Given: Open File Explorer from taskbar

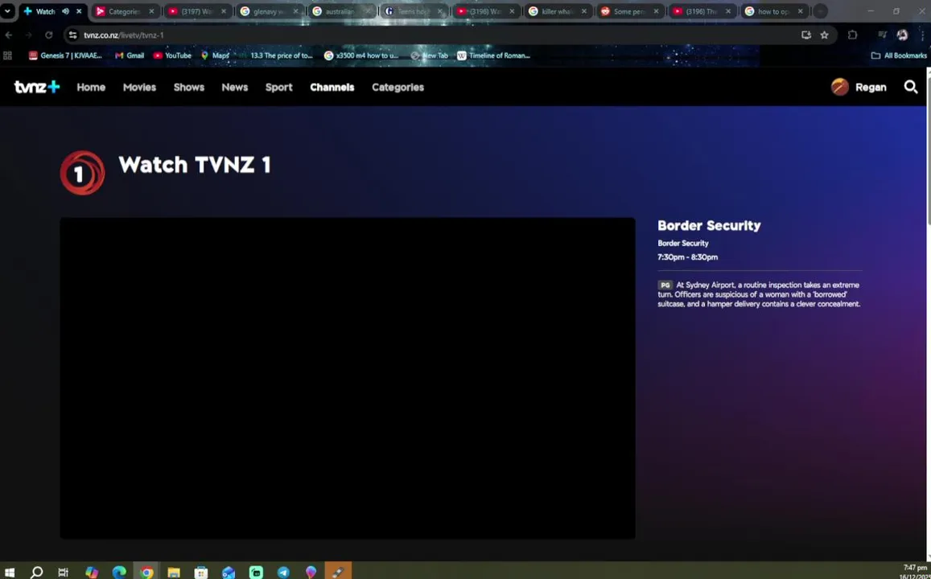Looking at the screenshot, I should (173, 572).
